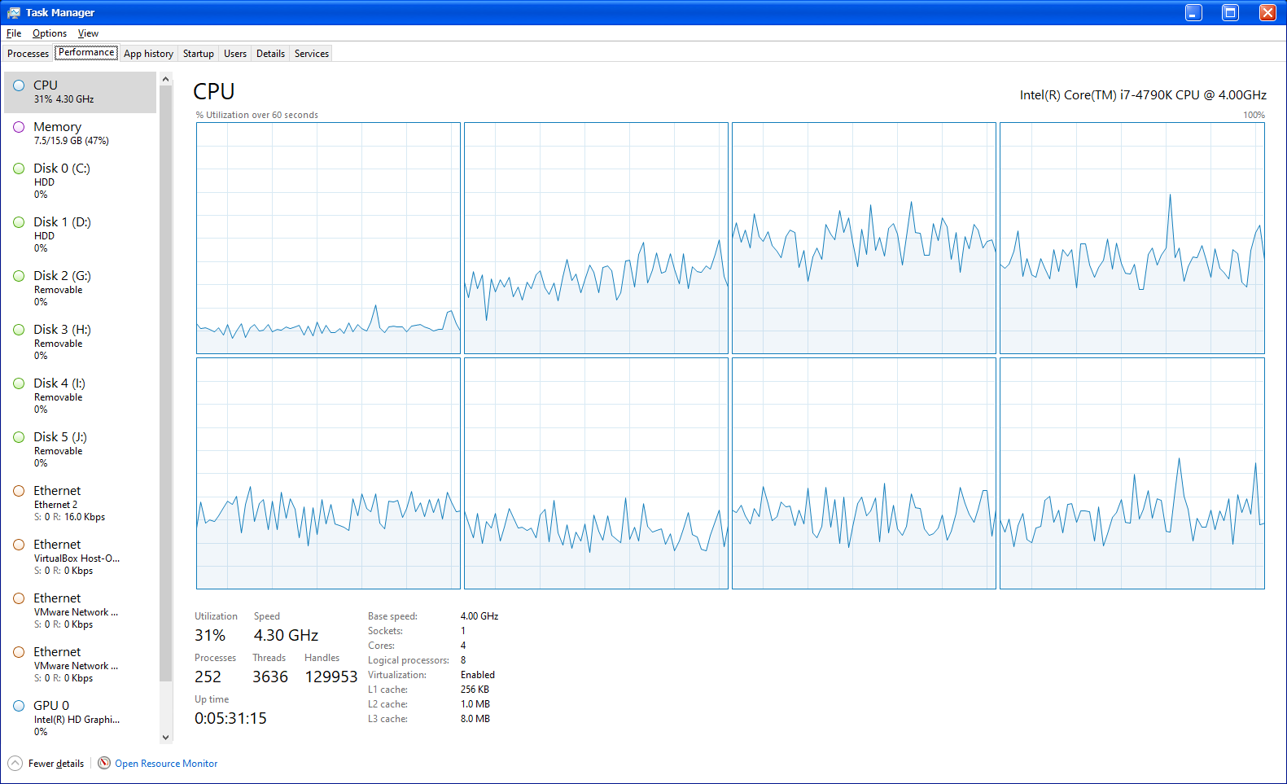Click the Disk 2 (G:) circle icon
Image resolution: width=1287 pixels, height=784 pixels.
pos(19,276)
